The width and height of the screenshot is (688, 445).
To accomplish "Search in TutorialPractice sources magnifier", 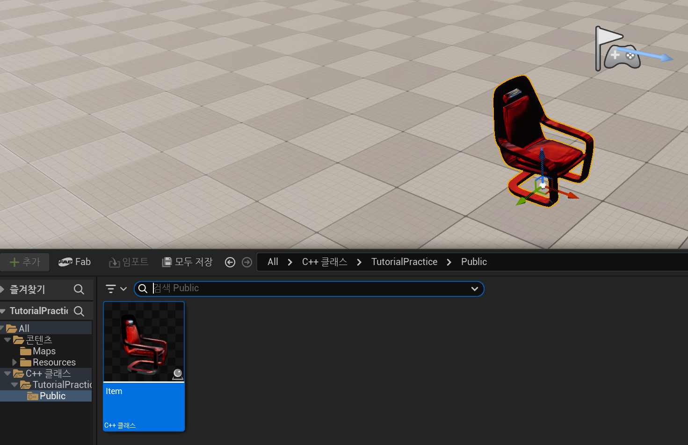I will [x=79, y=311].
